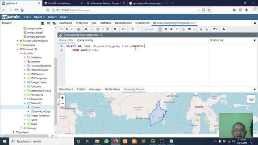
Task: Select the postgis_raster extension
Action: click(34, 29)
